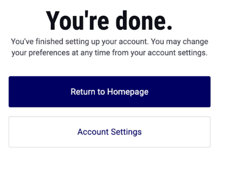This screenshot has width=233, height=171.
Task: Choose Return to Homepage to leave setup
Action: [x=110, y=92]
